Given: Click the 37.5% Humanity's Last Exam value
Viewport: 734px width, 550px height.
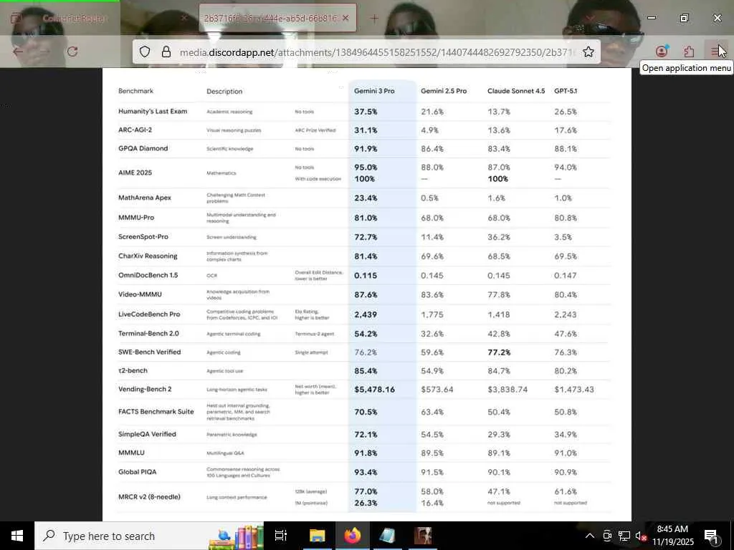Looking at the screenshot, I should tap(366, 111).
